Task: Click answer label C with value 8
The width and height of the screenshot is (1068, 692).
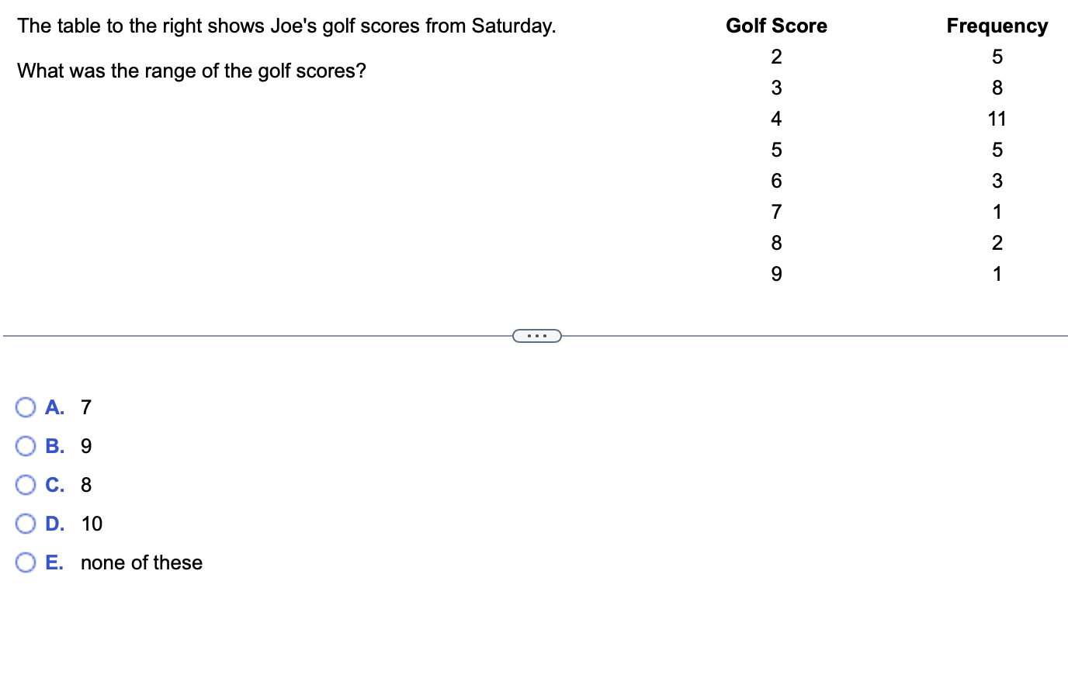Action: (x=68, y=485)
